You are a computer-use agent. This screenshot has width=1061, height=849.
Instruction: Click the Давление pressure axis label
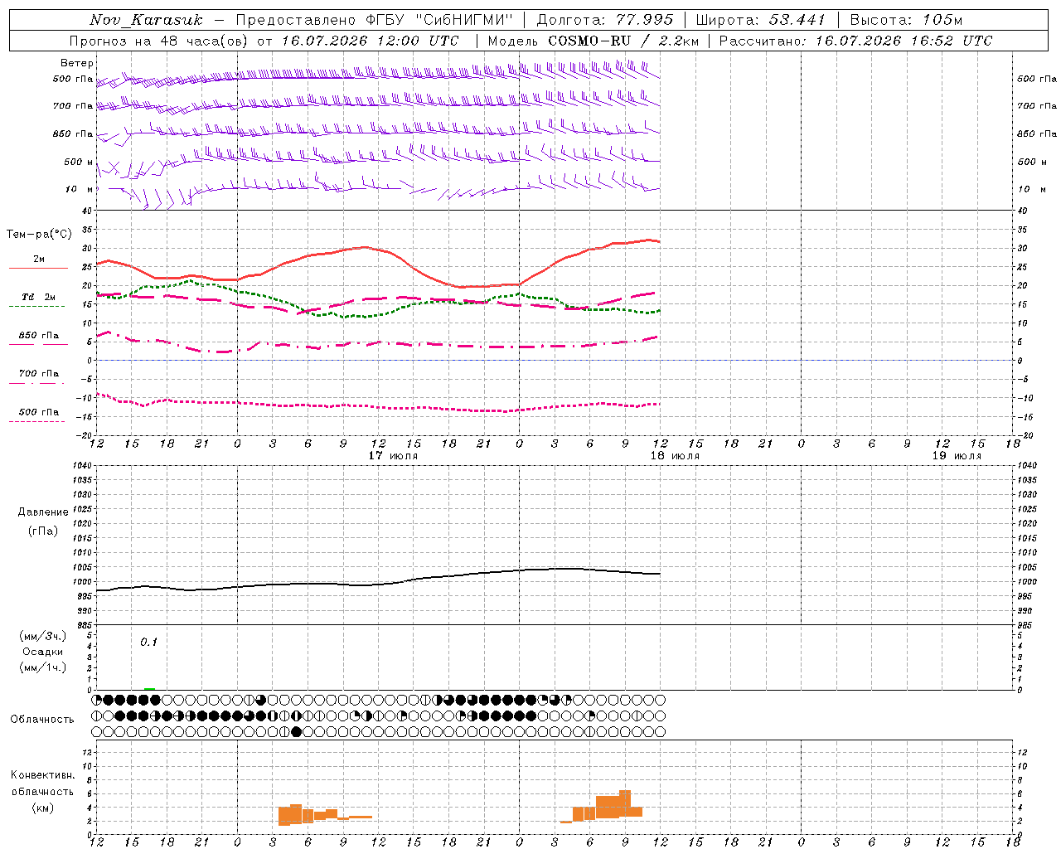pyautogui.click(x=43, y=512)
